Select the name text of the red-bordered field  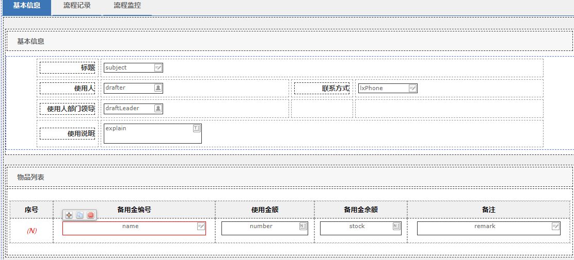tap(130, 227)
